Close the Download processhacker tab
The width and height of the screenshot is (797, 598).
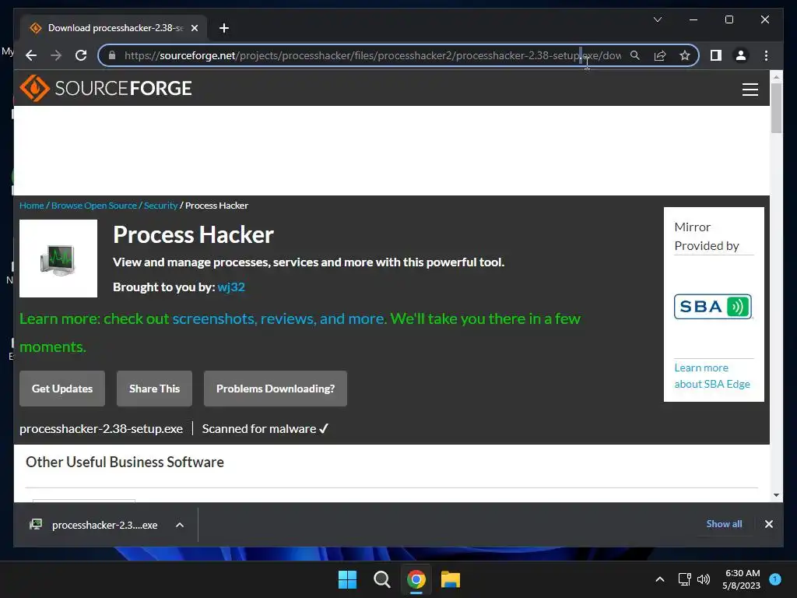point(194,28)
